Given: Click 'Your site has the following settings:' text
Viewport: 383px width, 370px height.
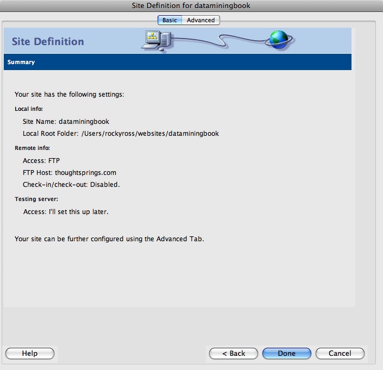Looking at the screenshot, I should 70,95.
